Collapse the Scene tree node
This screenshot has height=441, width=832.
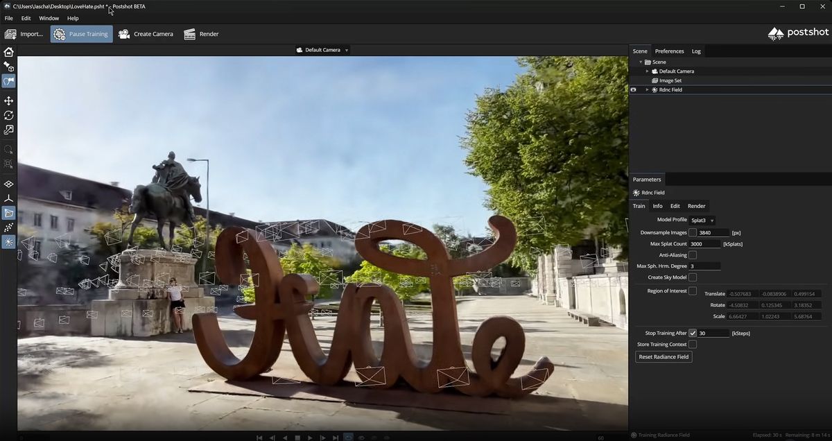point(641,62)
